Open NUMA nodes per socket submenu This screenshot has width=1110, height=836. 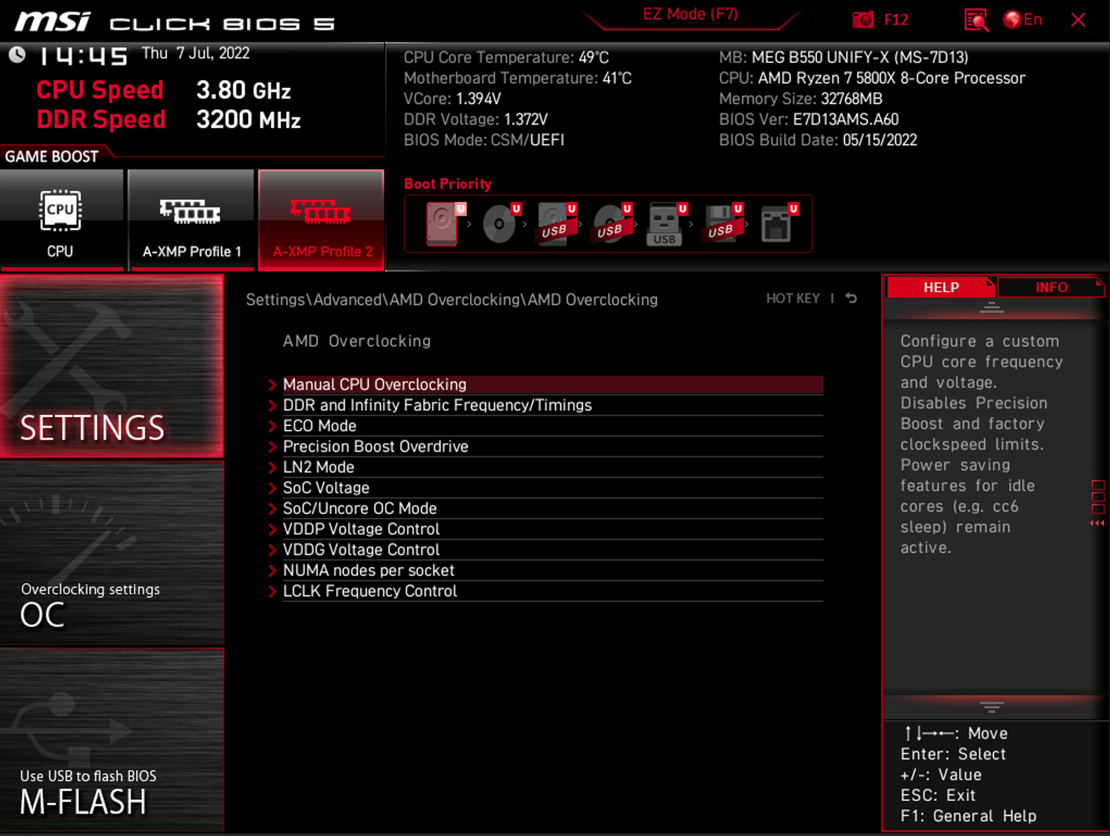(x=546, y=570)
